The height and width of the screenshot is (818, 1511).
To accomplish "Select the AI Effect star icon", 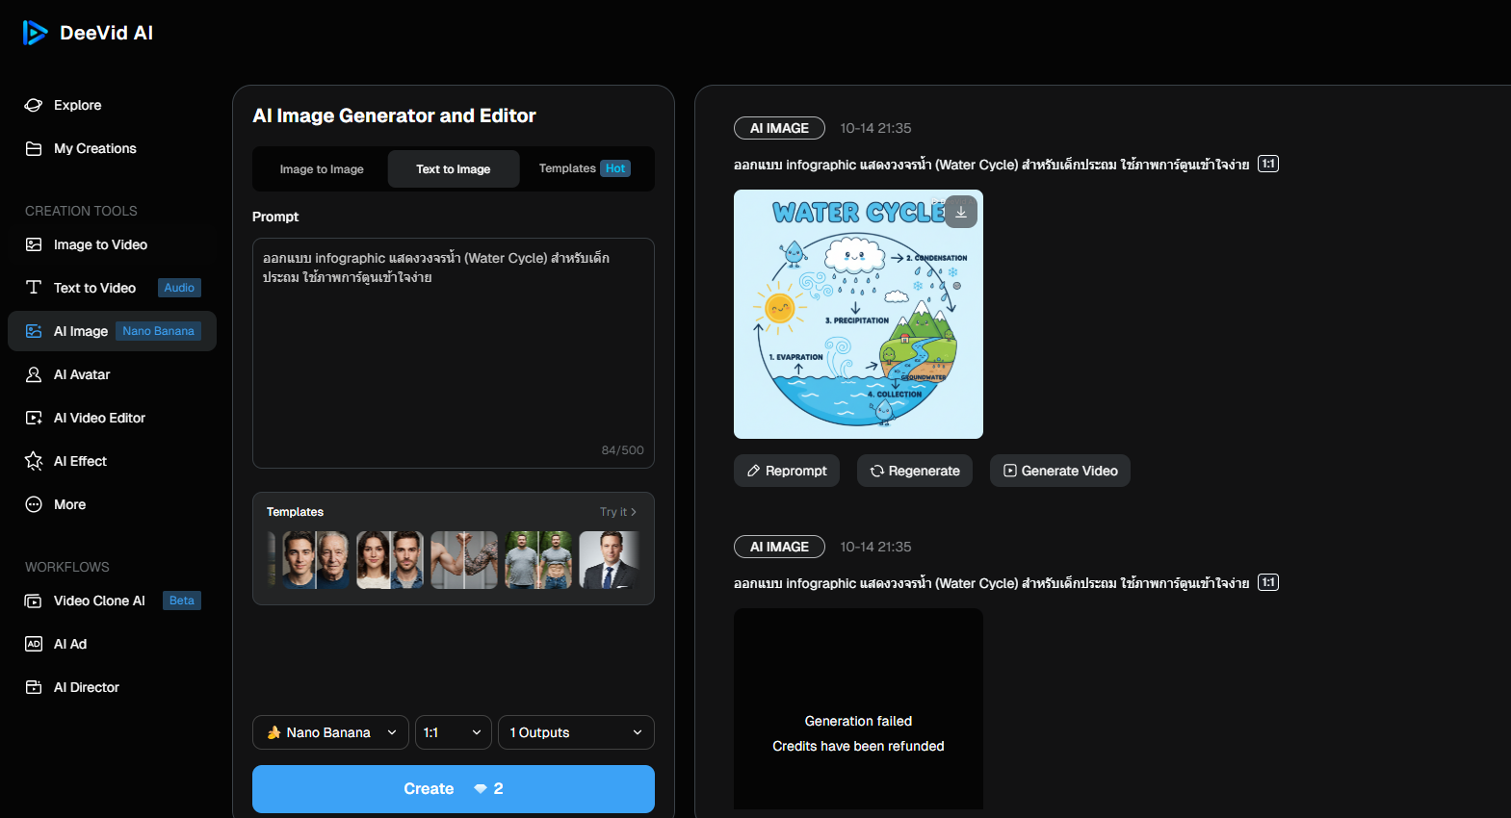I will point(34,461).
